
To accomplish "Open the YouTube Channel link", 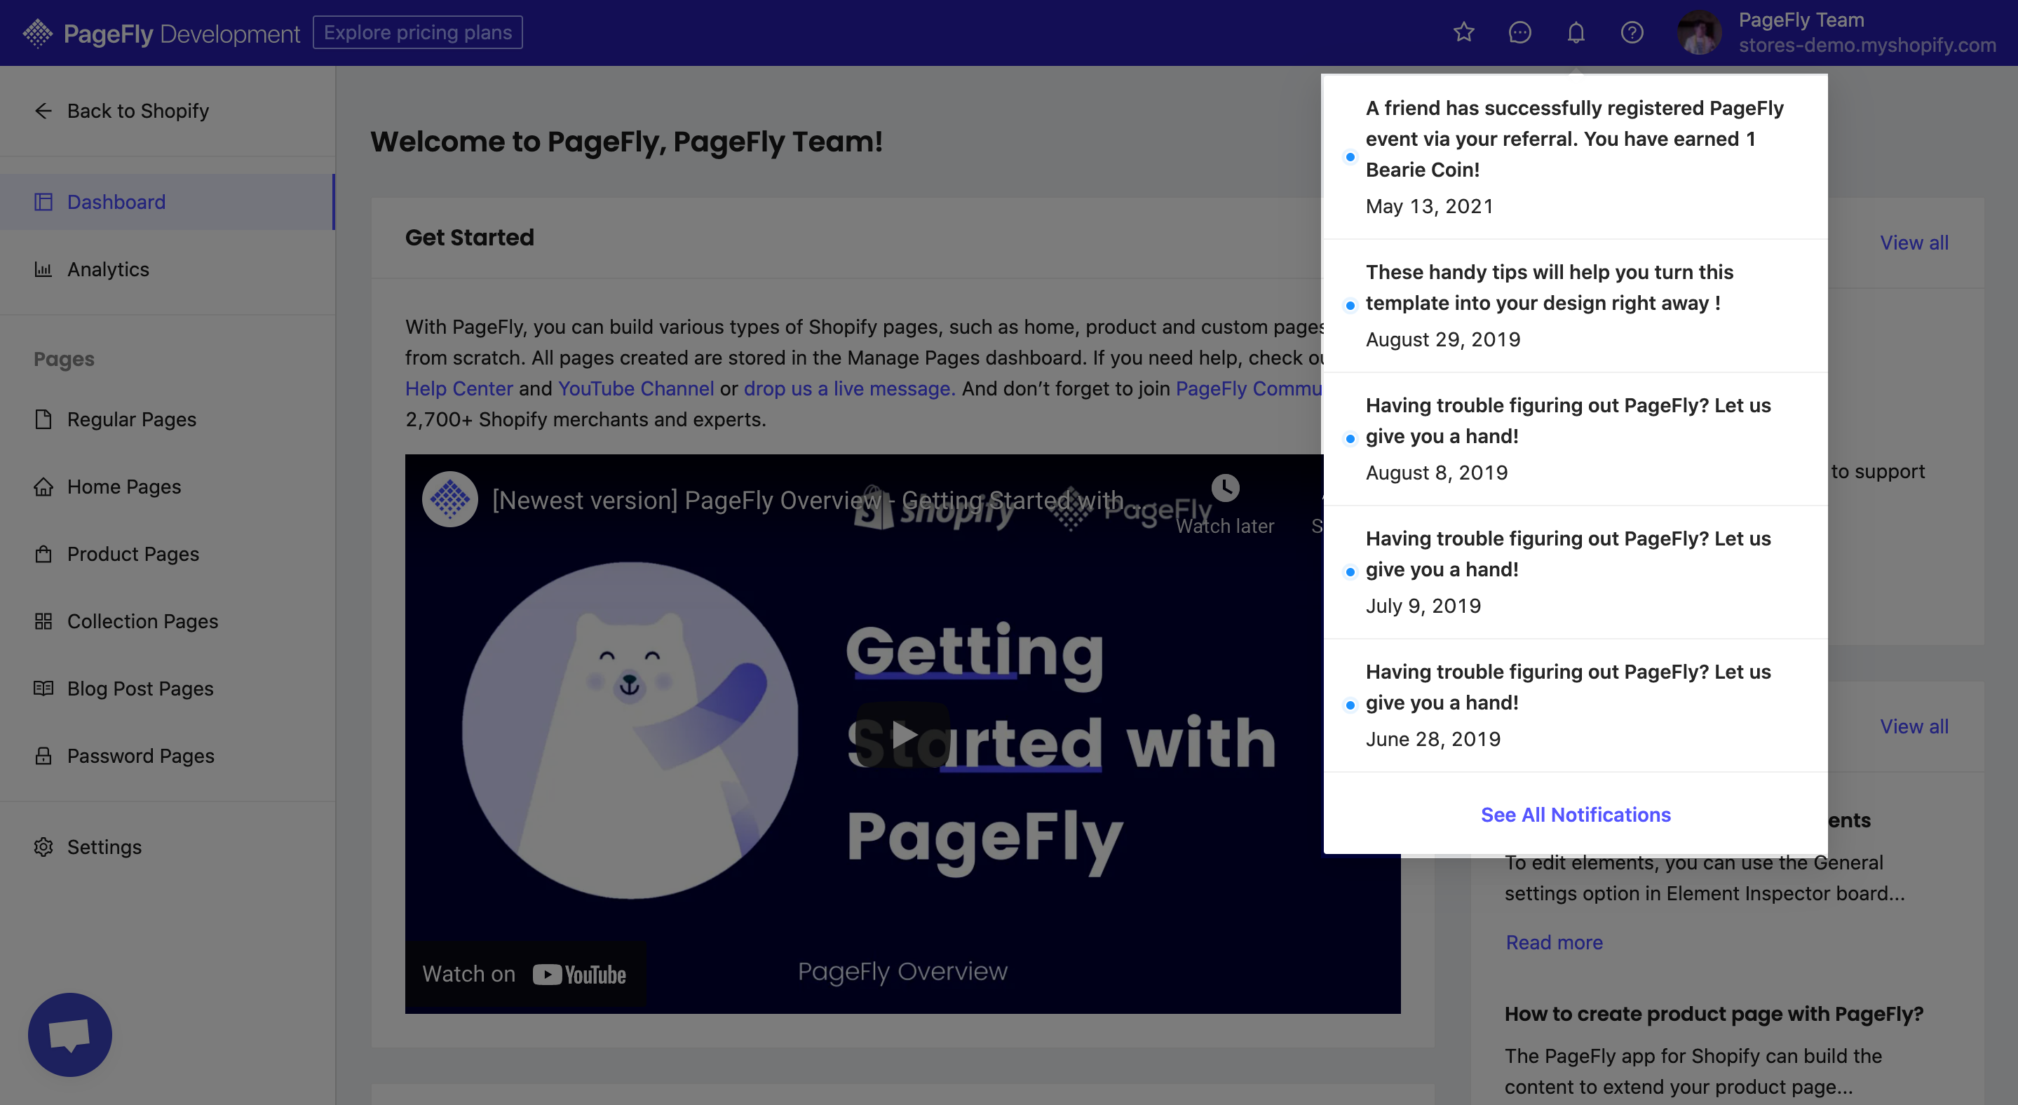I will point(636,388).
